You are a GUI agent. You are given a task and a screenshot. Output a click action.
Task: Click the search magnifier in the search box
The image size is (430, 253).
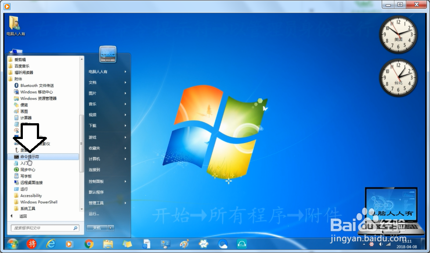76,228
